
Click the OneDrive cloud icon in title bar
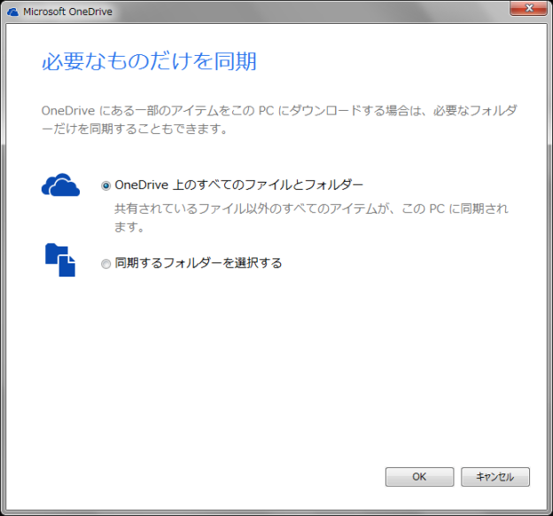[12, 12]
